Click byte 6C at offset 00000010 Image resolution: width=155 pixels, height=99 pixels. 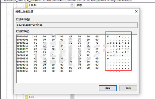coord(36,43)
